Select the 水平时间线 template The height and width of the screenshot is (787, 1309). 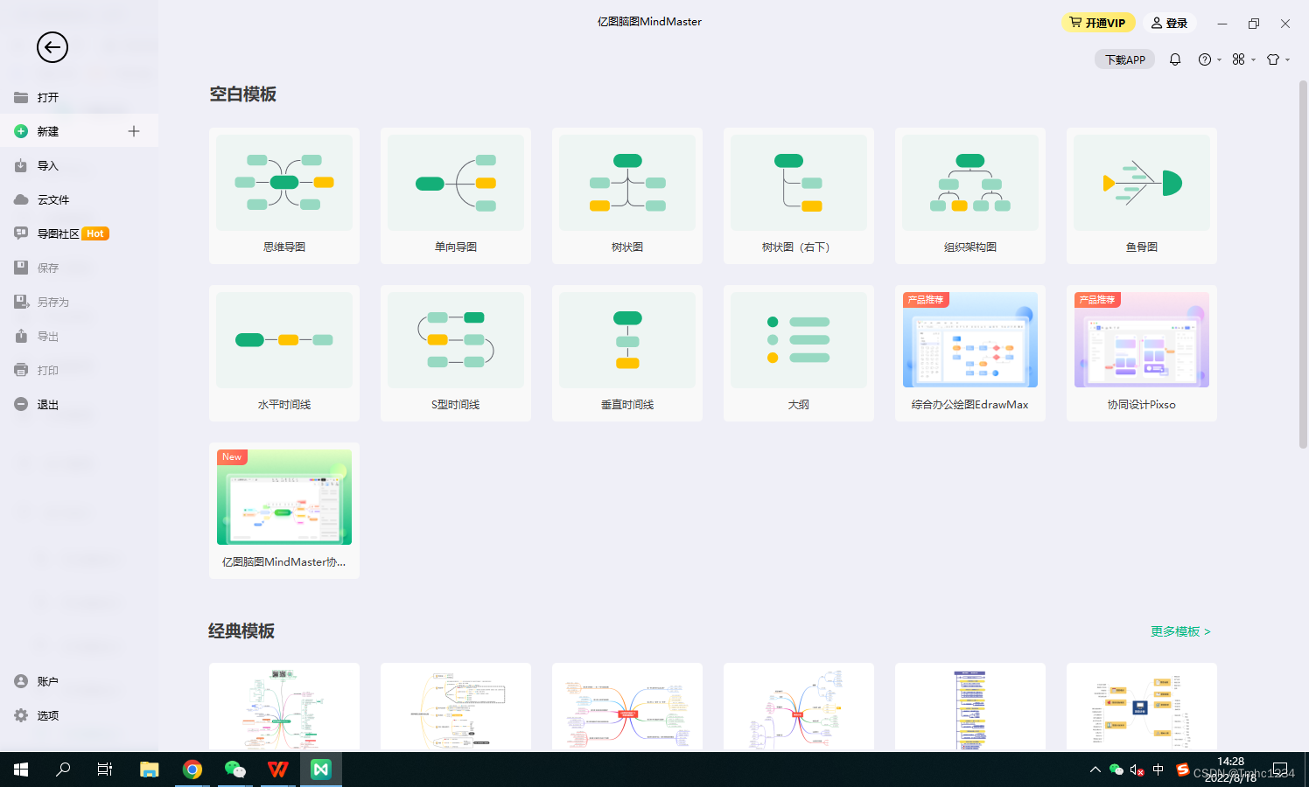(x=284, y=353)
